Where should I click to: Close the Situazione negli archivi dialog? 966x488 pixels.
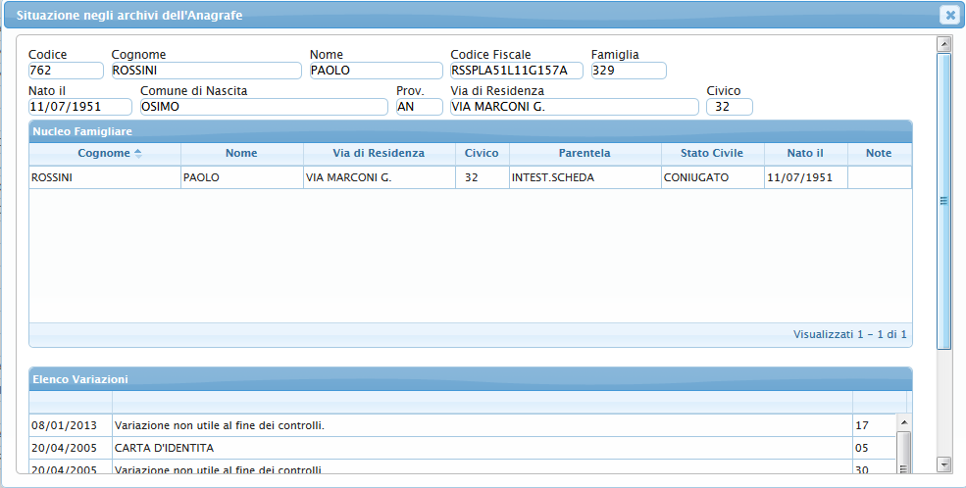click(948, 15)
